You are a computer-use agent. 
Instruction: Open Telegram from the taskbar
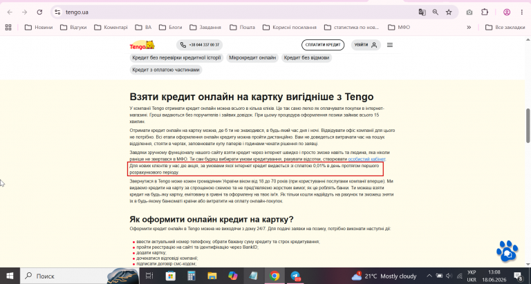coord(295,276)
